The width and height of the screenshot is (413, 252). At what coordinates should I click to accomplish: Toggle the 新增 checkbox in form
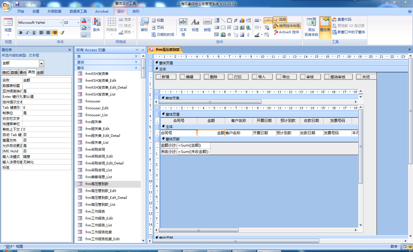click(x=158, y=77)
